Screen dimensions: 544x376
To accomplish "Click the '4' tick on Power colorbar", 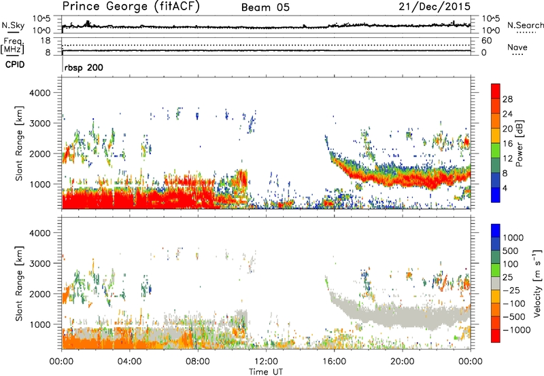I will [x=505, y=188].
